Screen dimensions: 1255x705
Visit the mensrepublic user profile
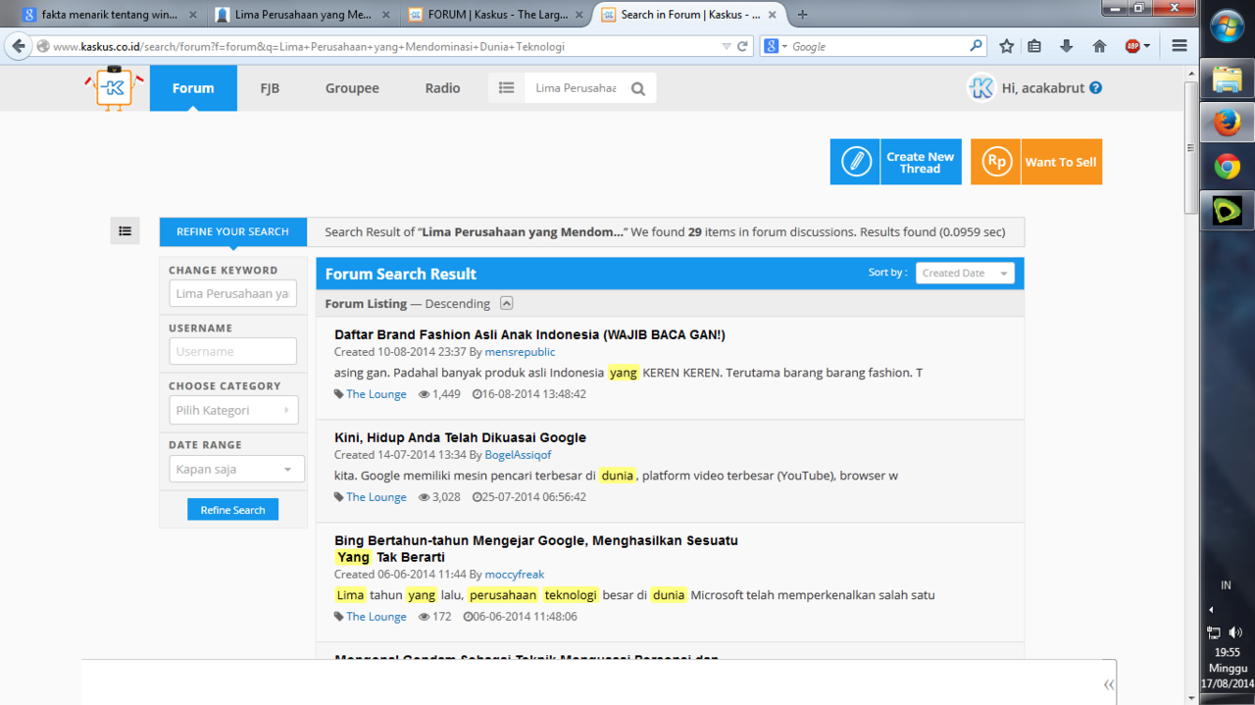(x=520, y=352)
